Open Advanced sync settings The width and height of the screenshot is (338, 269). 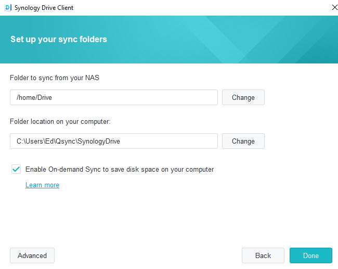(32, 255)
